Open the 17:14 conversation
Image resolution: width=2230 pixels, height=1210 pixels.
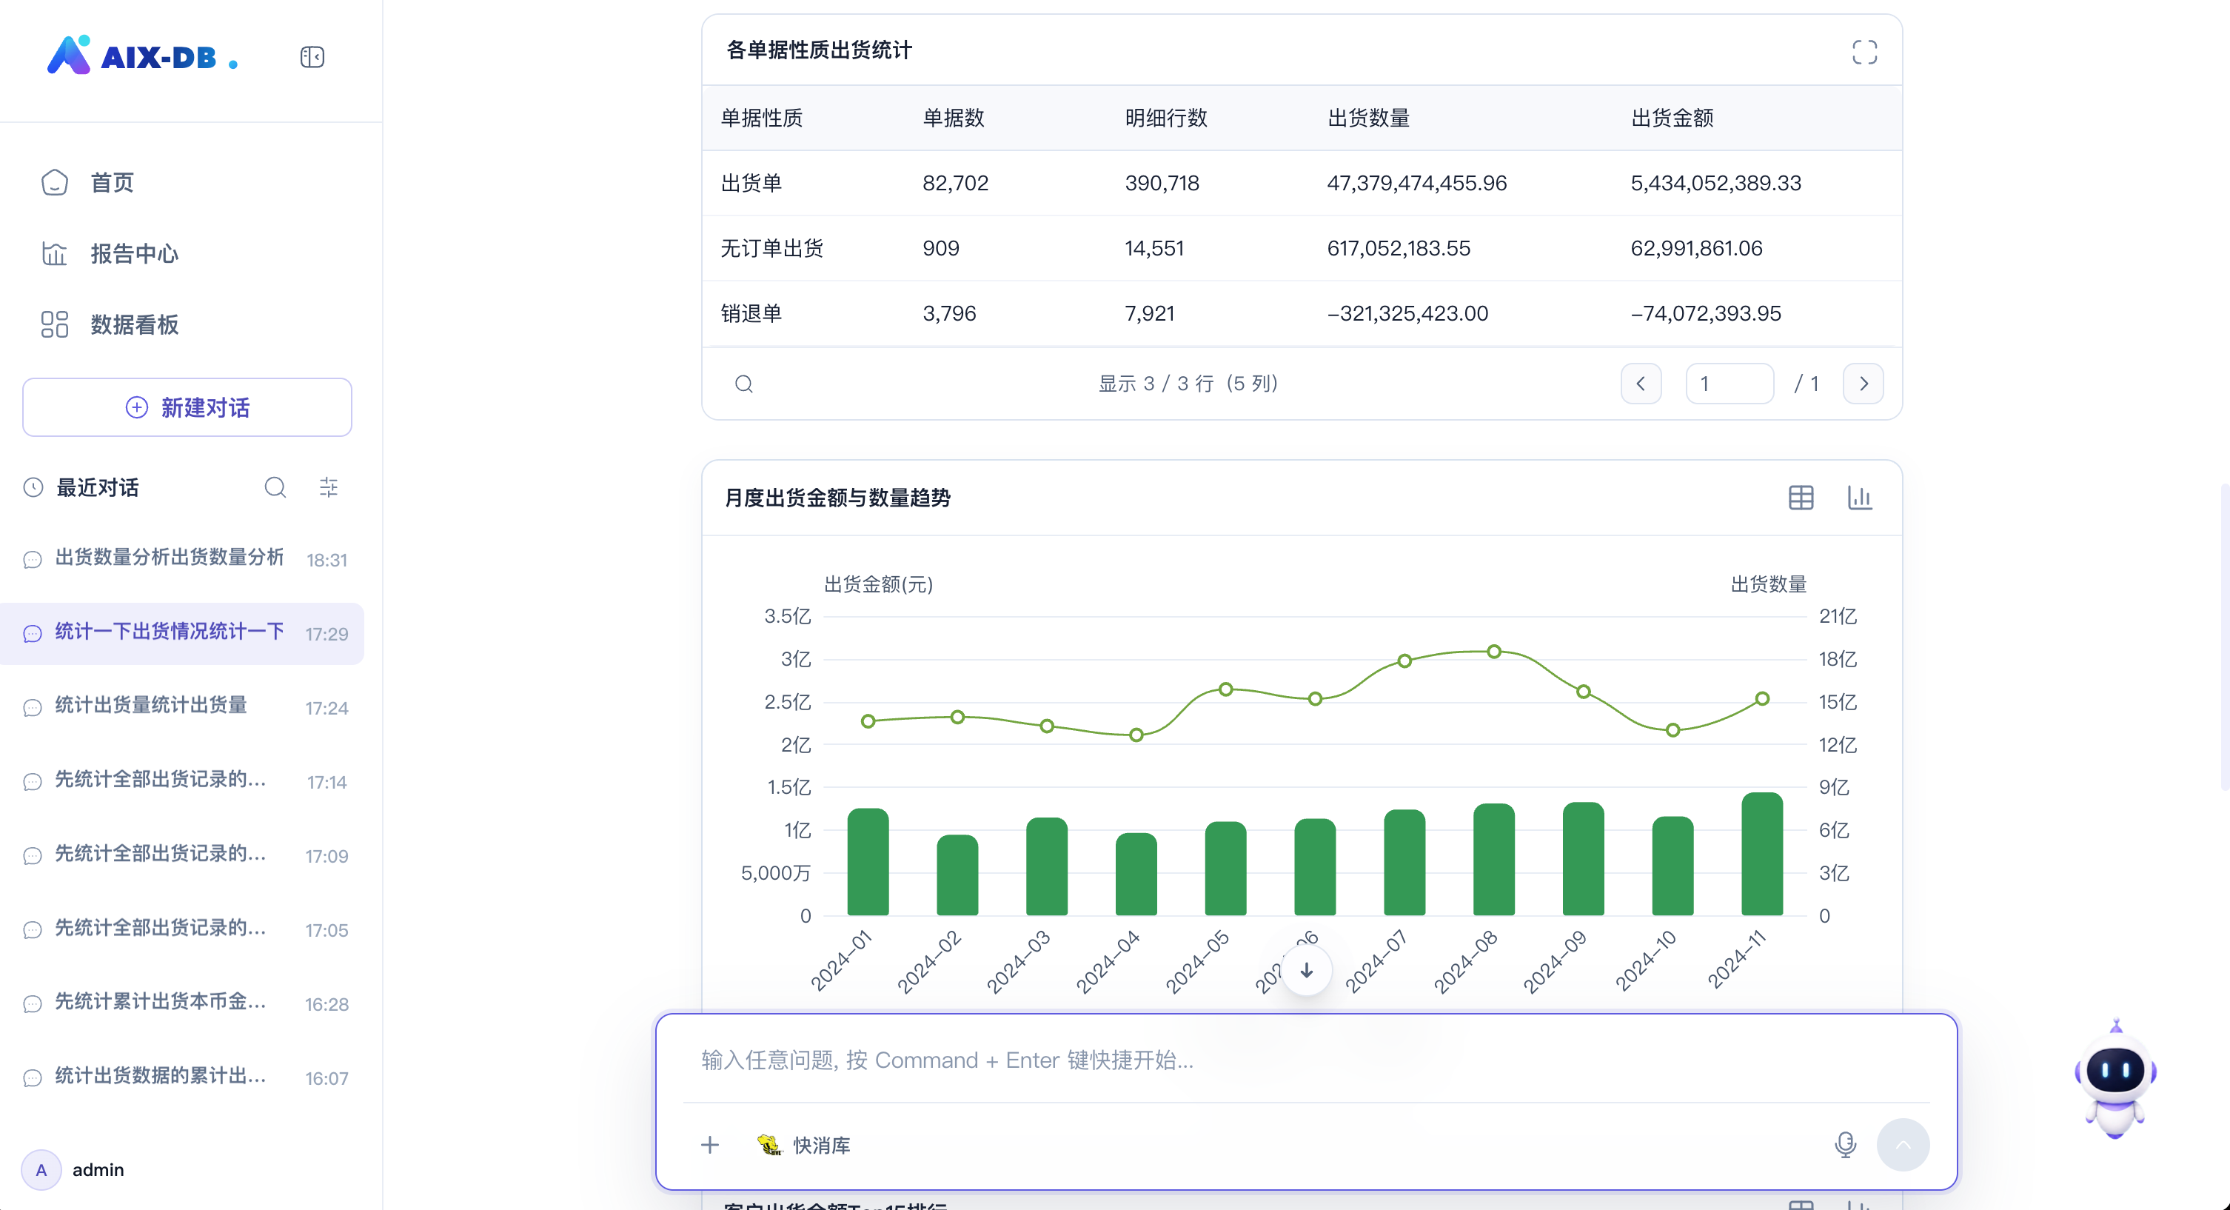coord(183,781)
